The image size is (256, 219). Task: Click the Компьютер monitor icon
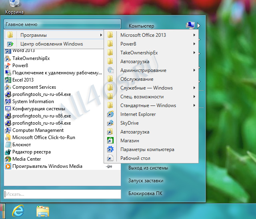click(x=190, y=26)
